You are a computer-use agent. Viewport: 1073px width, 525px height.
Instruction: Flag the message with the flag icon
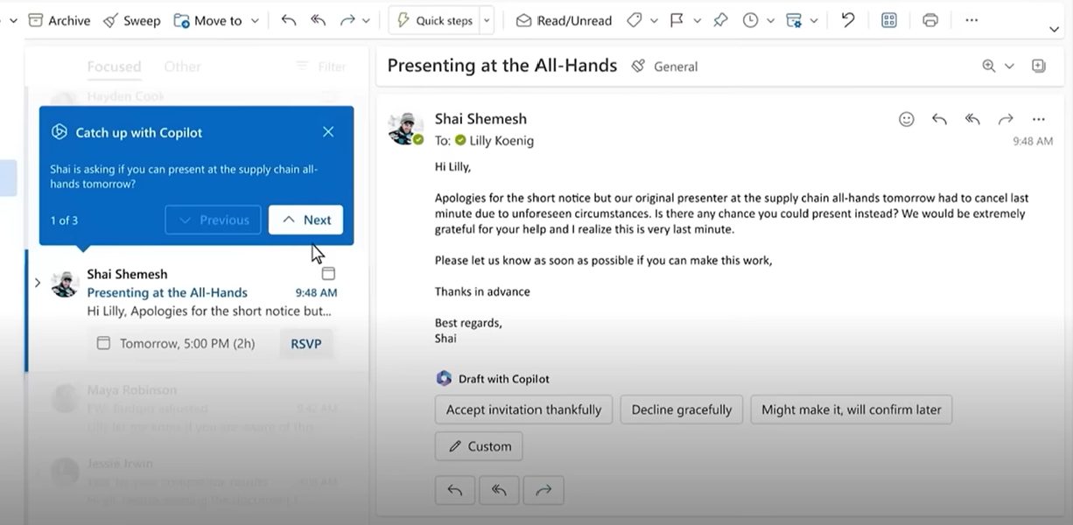pos(677,20)
